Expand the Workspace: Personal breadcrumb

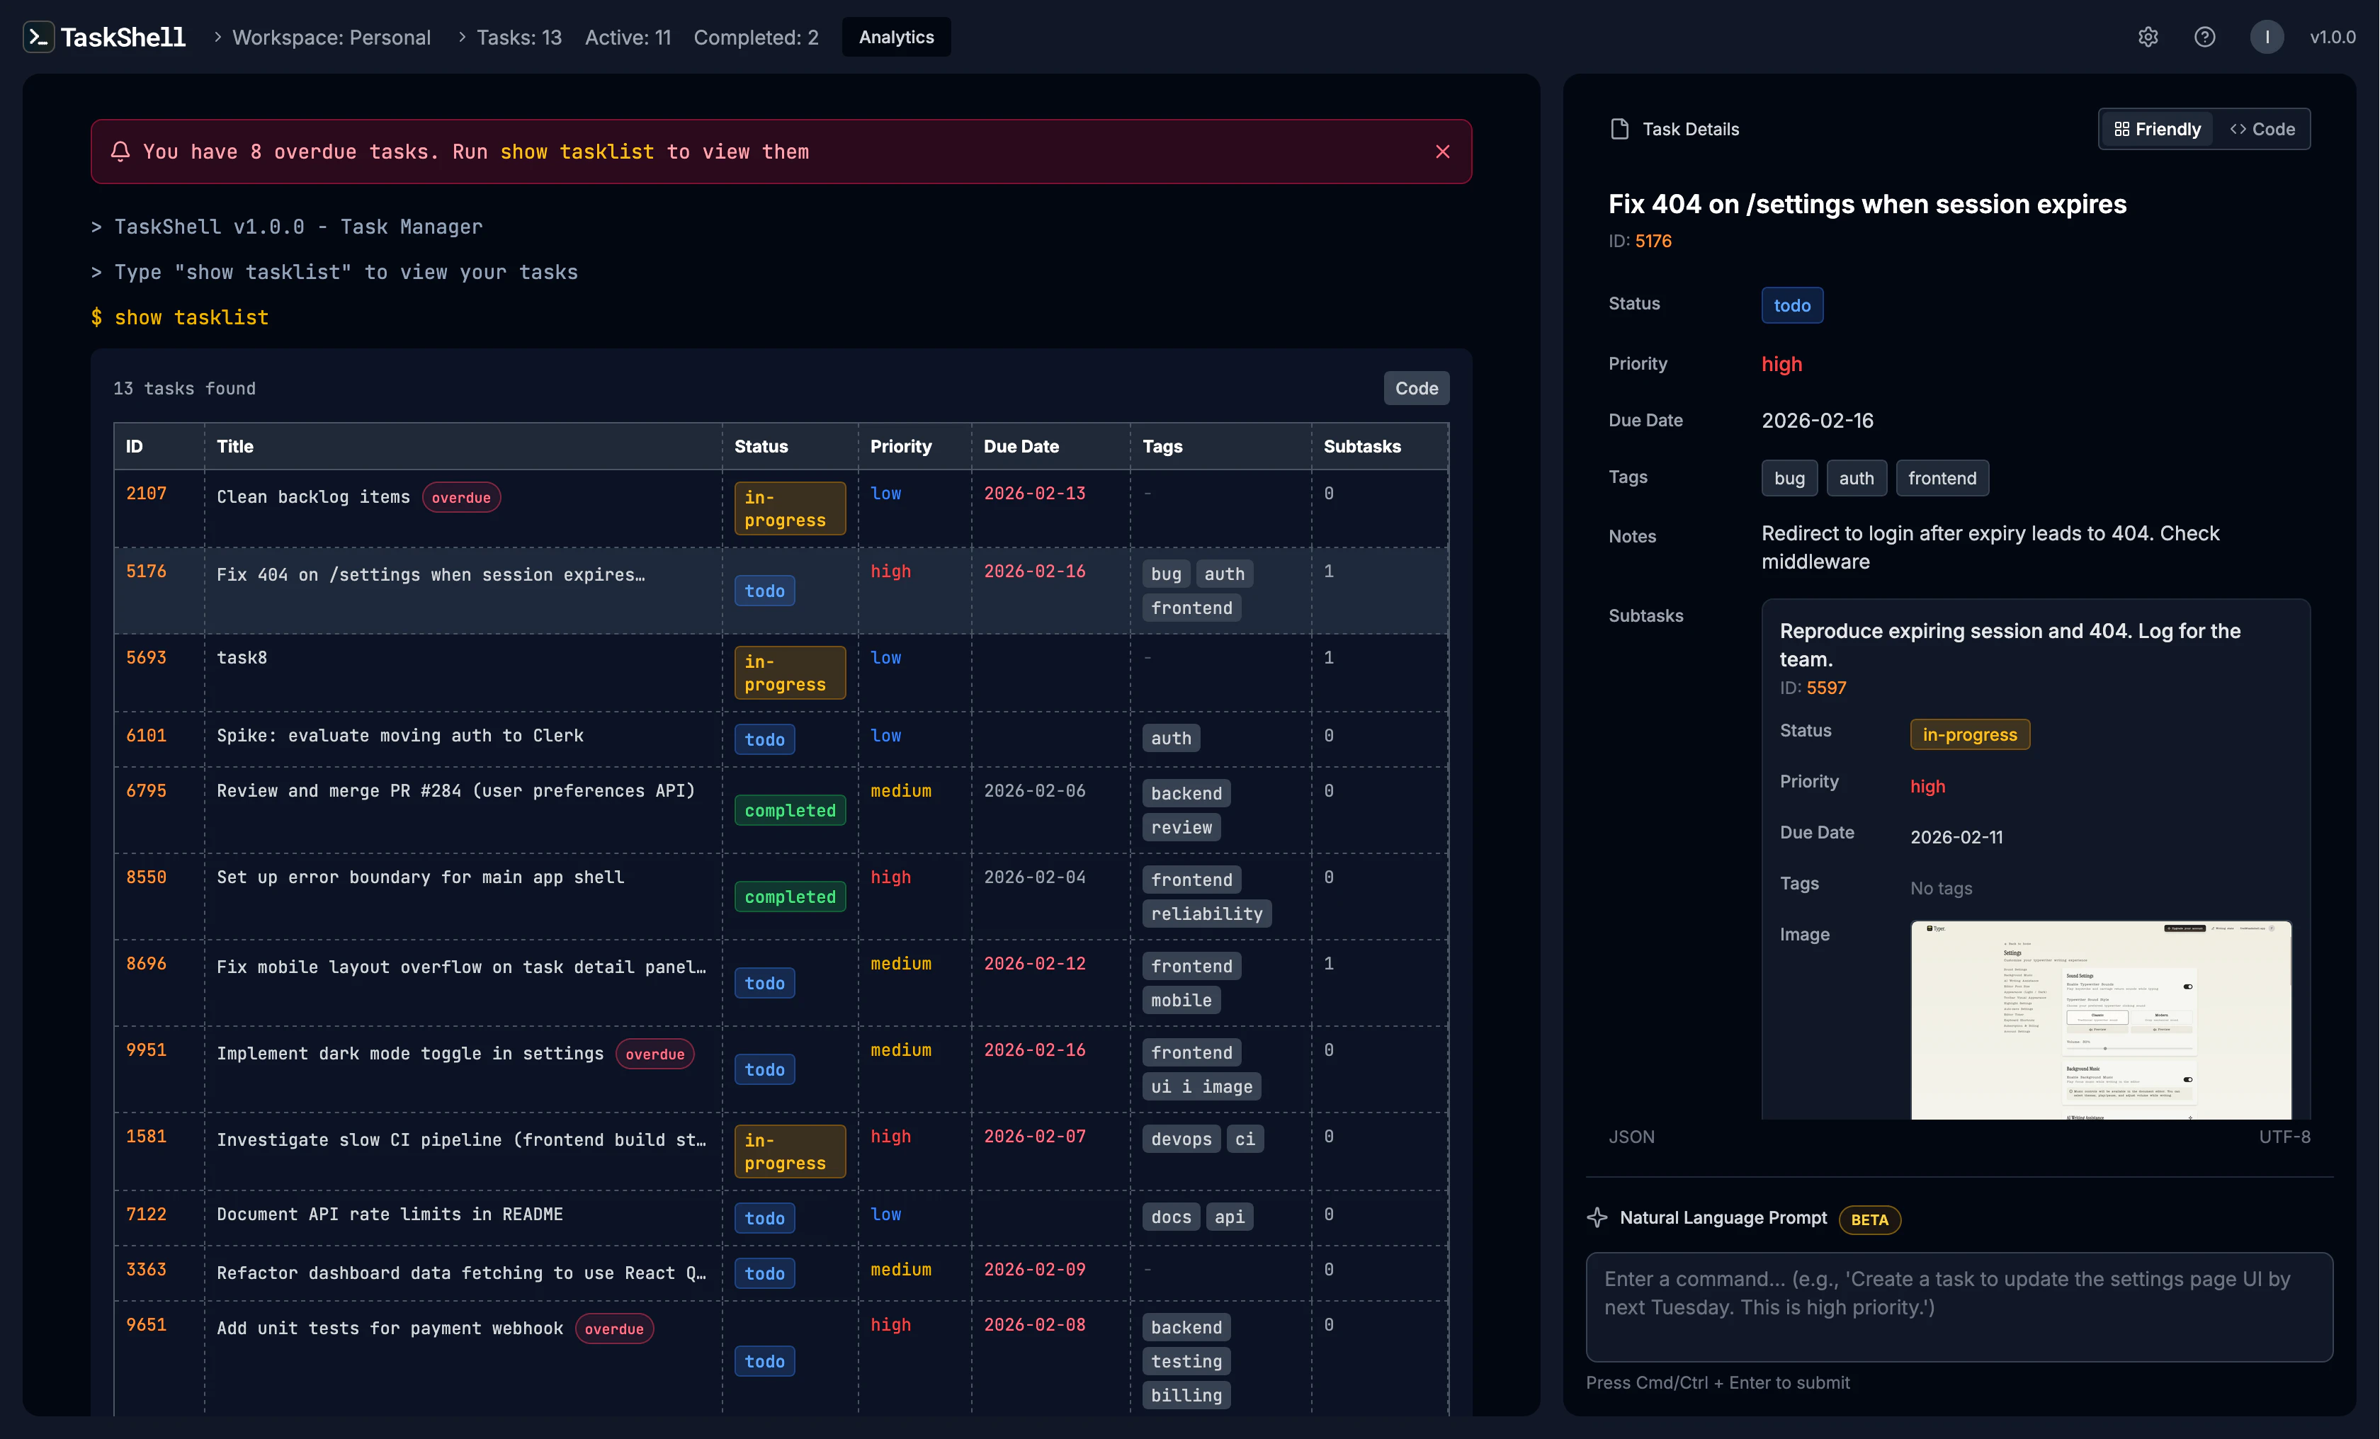(x=331, y=38)
